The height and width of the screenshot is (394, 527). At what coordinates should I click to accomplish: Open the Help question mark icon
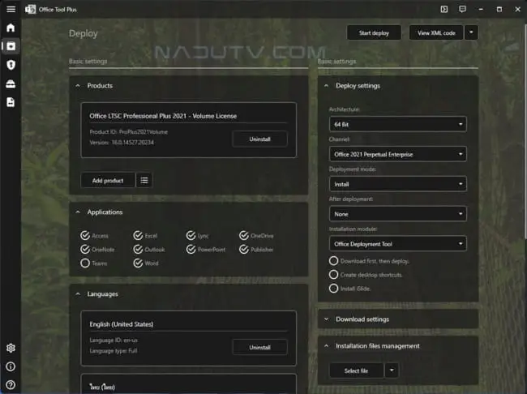pyautogui.click(x=11, y=384)
